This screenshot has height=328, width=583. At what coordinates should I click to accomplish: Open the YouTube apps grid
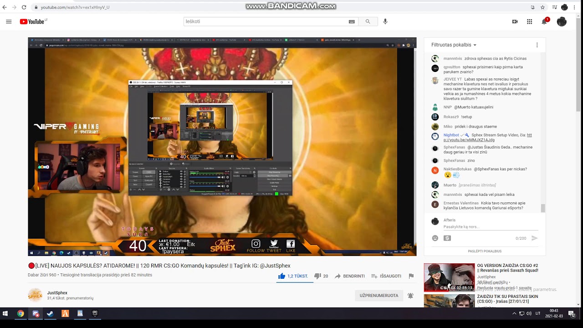(529, 21)
